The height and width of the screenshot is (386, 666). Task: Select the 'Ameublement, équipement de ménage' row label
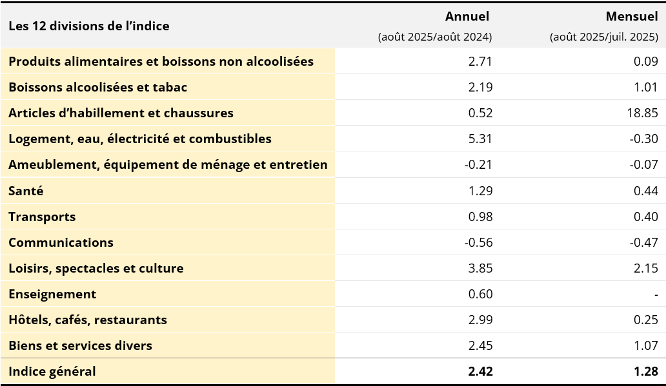point(168,164)
